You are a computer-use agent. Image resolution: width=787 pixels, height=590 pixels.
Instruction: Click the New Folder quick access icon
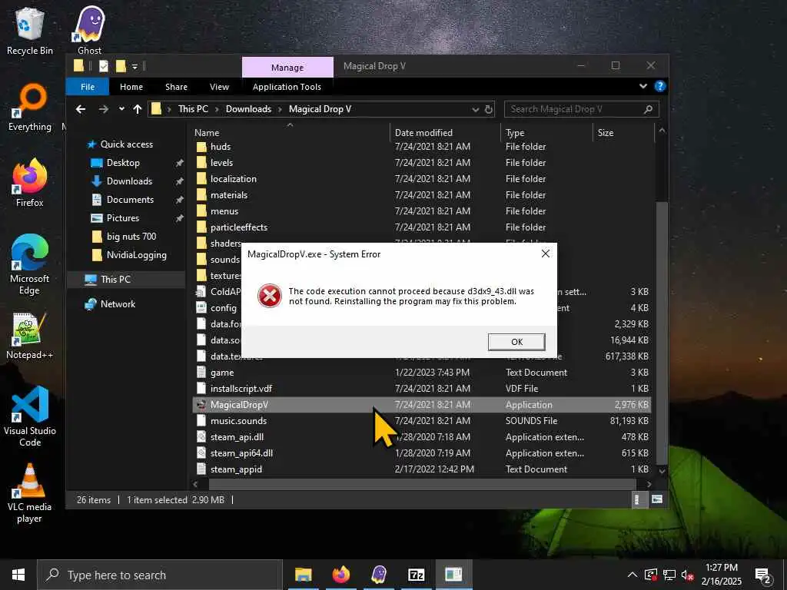121,66
